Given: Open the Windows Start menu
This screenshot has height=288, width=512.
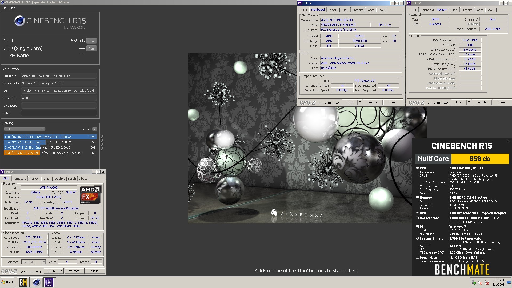Looking at the screenshot, I should (7, 282).
